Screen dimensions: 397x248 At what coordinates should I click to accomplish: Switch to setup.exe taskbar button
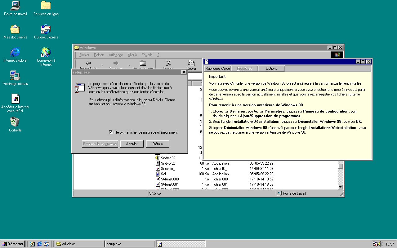pyautogui.click(x=130, y=244)
